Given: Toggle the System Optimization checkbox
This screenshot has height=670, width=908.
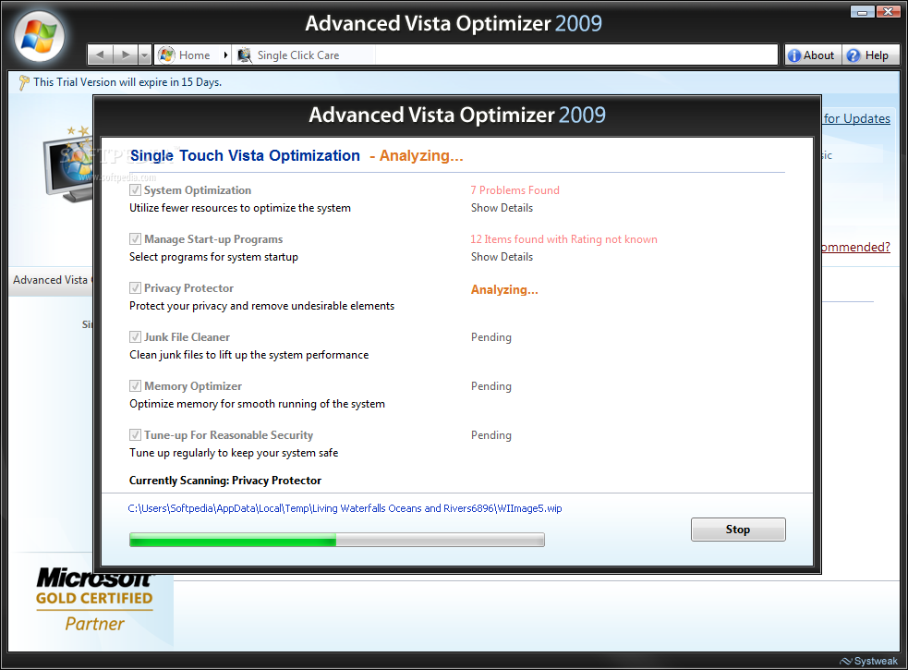Looking at the screenshot, I should click(135, 190).
